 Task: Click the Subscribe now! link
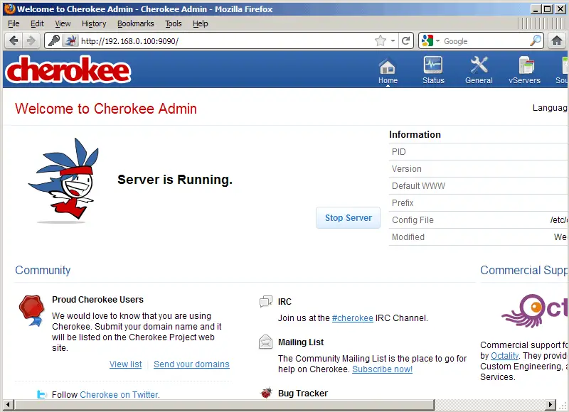(x=382, y=369)
